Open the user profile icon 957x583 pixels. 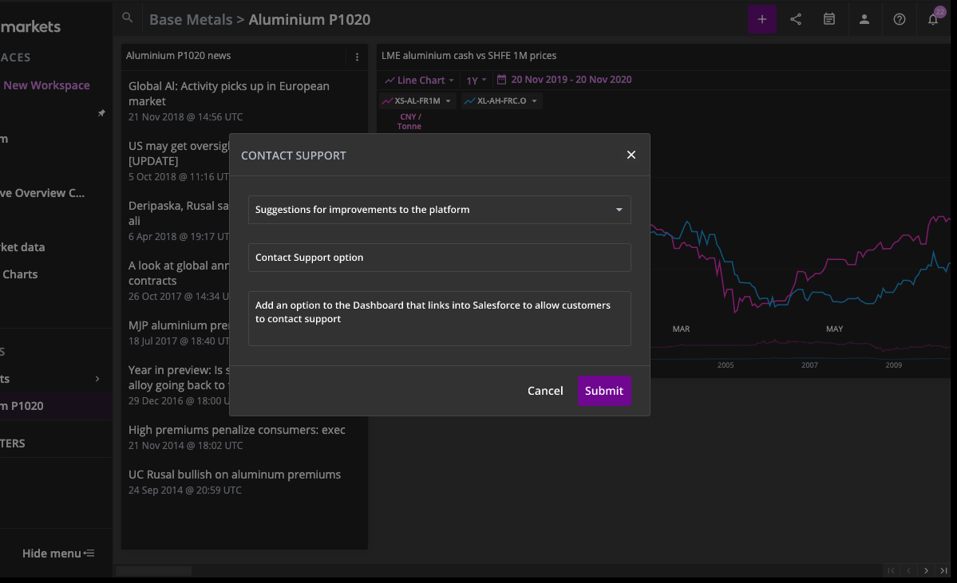[864, 19]
